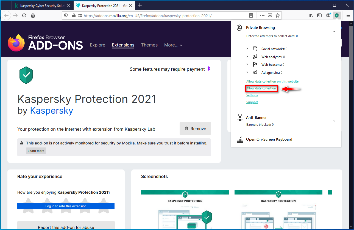This screenshot has width=354, height=230.
Task: Expand the Web beacons list
Action: (247, 64)
